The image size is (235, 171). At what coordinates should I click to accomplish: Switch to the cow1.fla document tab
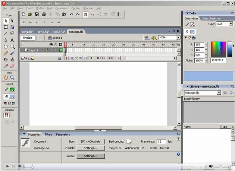(28, 32)
